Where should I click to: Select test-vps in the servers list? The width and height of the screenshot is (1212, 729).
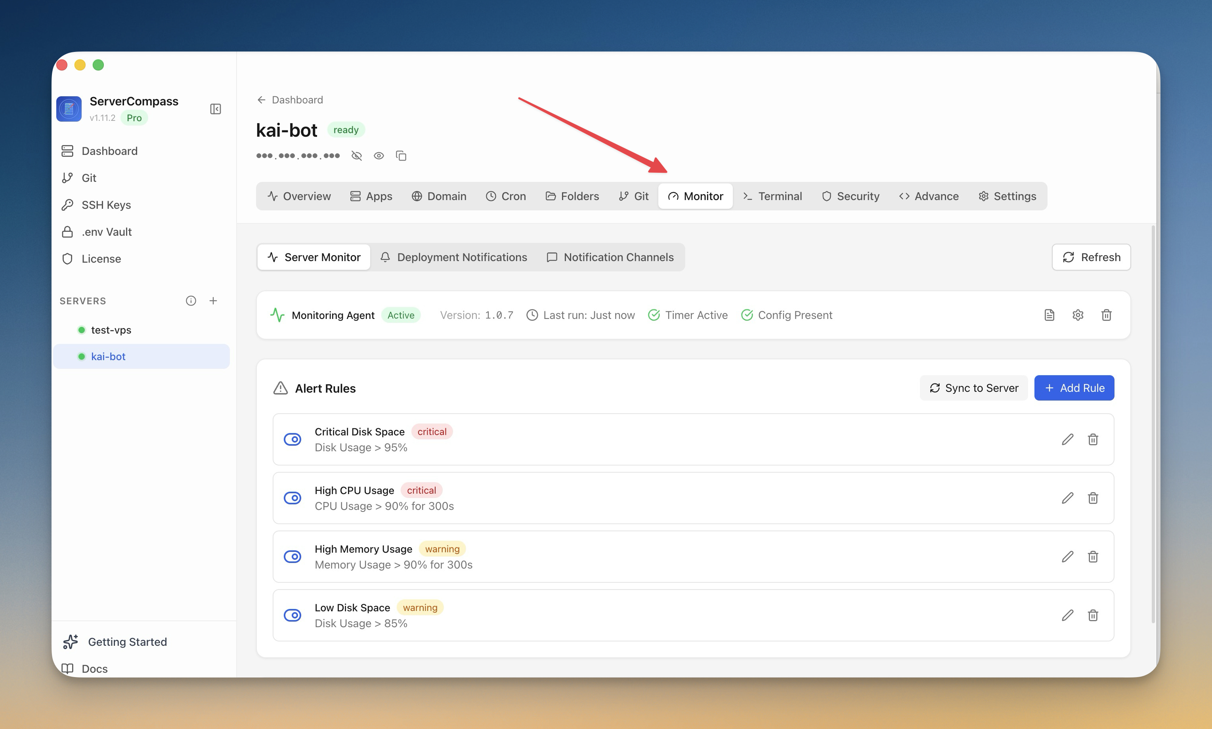tap(111, 330)
